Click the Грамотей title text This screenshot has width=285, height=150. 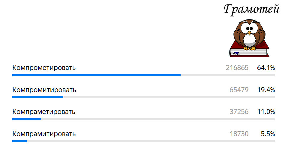click(x=252, y=10)
